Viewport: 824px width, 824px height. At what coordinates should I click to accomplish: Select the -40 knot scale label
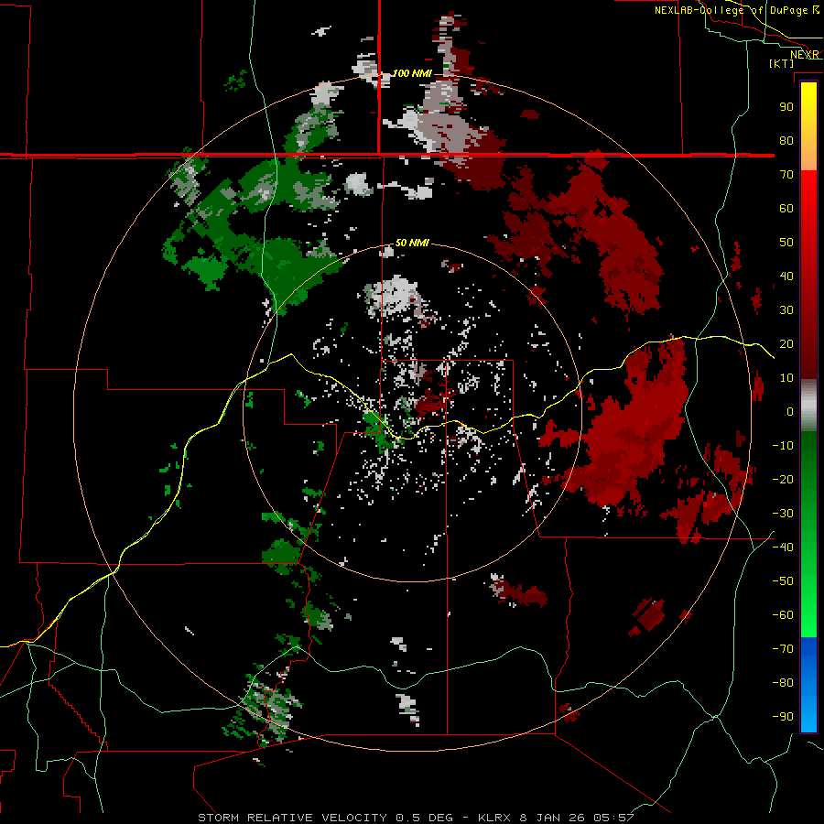(783, 548)
